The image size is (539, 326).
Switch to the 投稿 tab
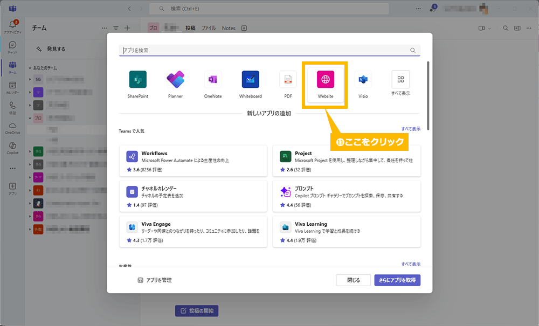[x=190, y=28]
